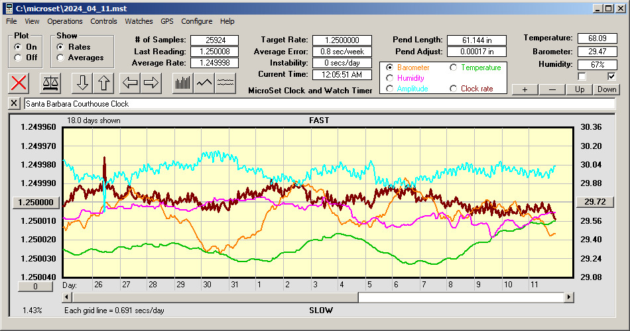This screenshot has width=630, height=331.
Task: Open the Operations menu
Action: coord(65,21)
